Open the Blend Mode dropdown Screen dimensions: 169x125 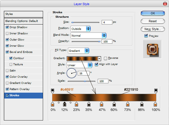88,35
